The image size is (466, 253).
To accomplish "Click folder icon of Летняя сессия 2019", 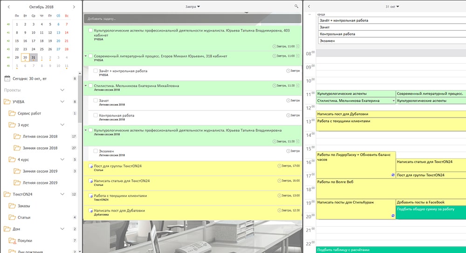I will [x=17, y=183].
